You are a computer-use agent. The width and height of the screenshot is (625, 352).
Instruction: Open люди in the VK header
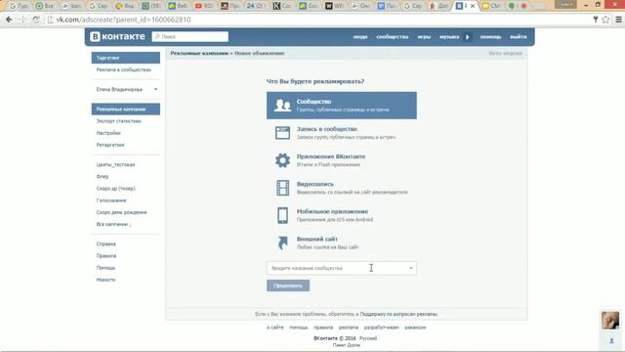pos(360,37)
